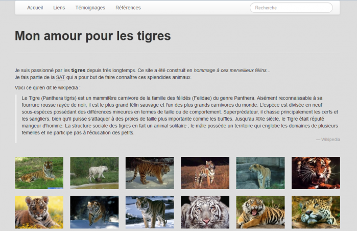Screen dimensions: 357x231
Task: Open thumbnail of tiger lying on grass
Action: pos(39,173)
